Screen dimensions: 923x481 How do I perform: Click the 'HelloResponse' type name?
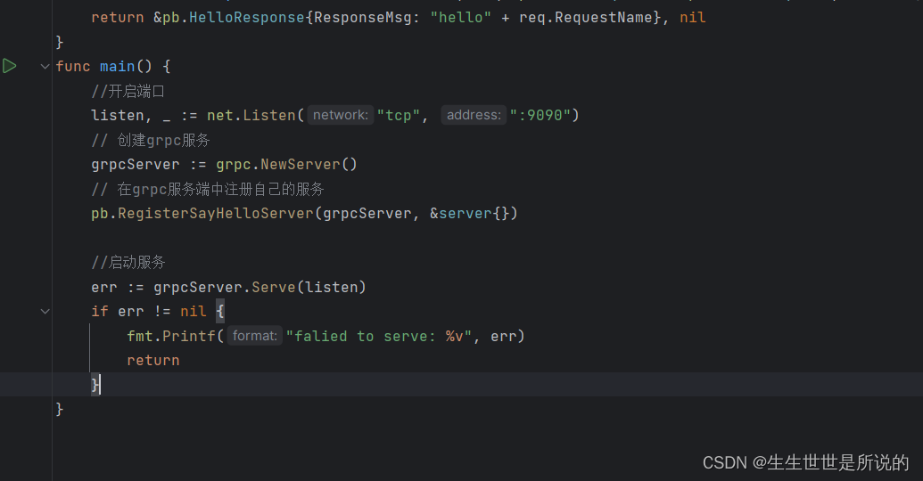click(247, 18)
